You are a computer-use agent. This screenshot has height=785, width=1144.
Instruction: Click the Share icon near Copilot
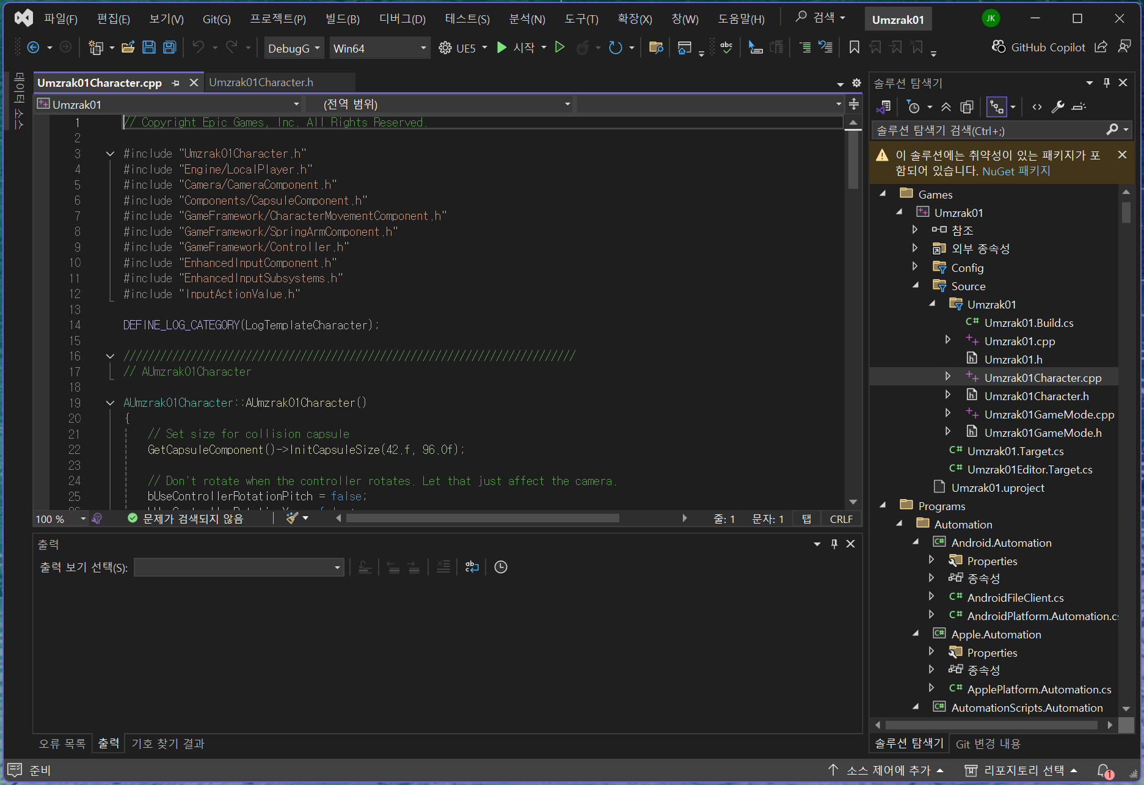click(x=1101, y=47)
